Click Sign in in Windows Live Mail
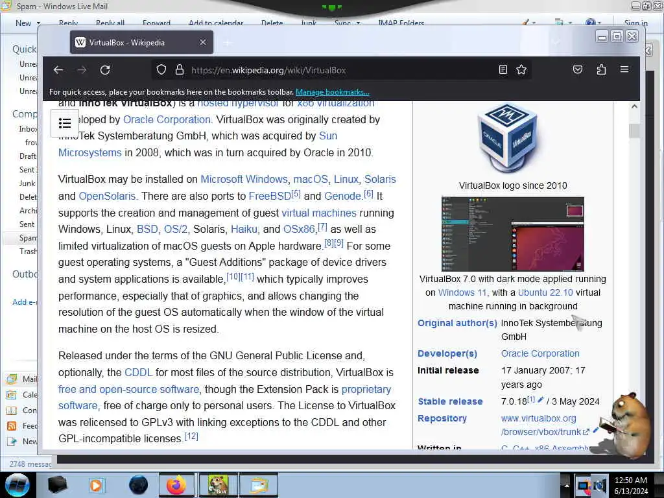This screenshot has height=498, width=664. click(x=635, y=23)
